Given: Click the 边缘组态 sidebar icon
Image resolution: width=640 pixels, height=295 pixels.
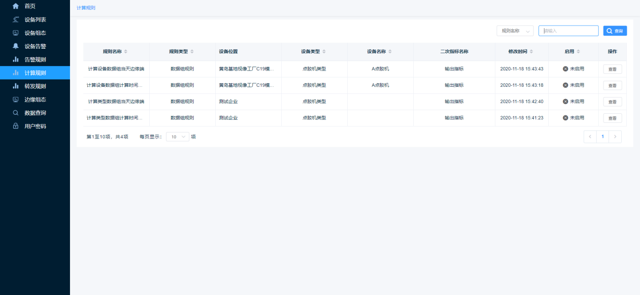Looking at the screenshot, I should pos(16,99).
